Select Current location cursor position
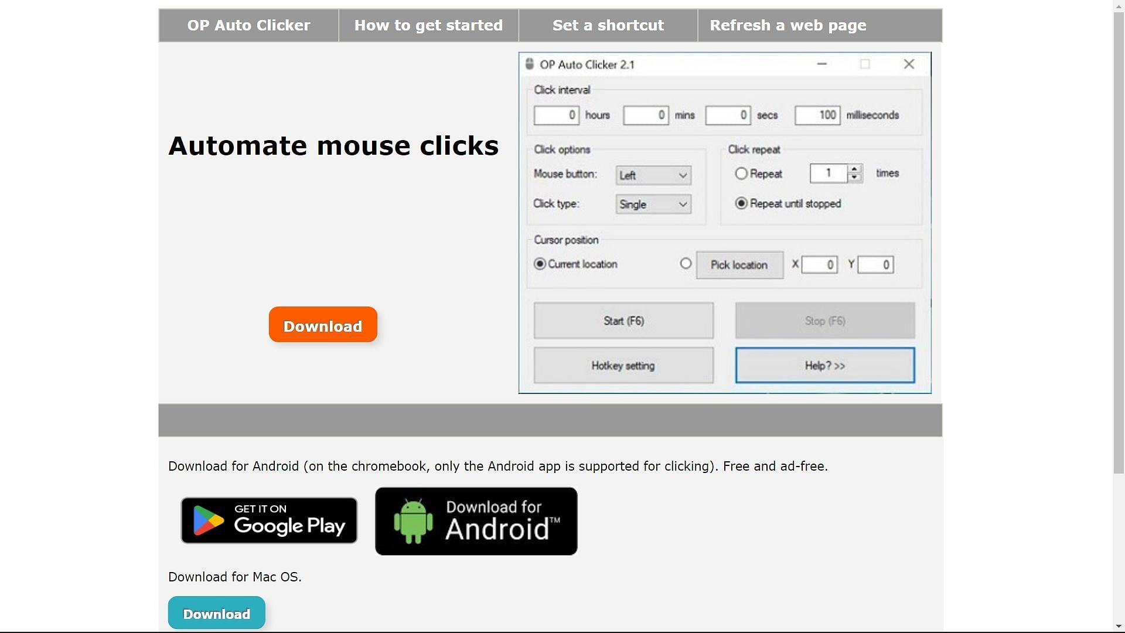 [539, 264]
